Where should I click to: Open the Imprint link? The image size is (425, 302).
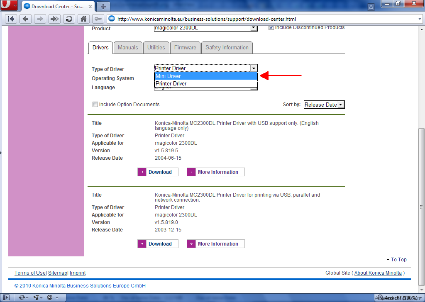78,273
